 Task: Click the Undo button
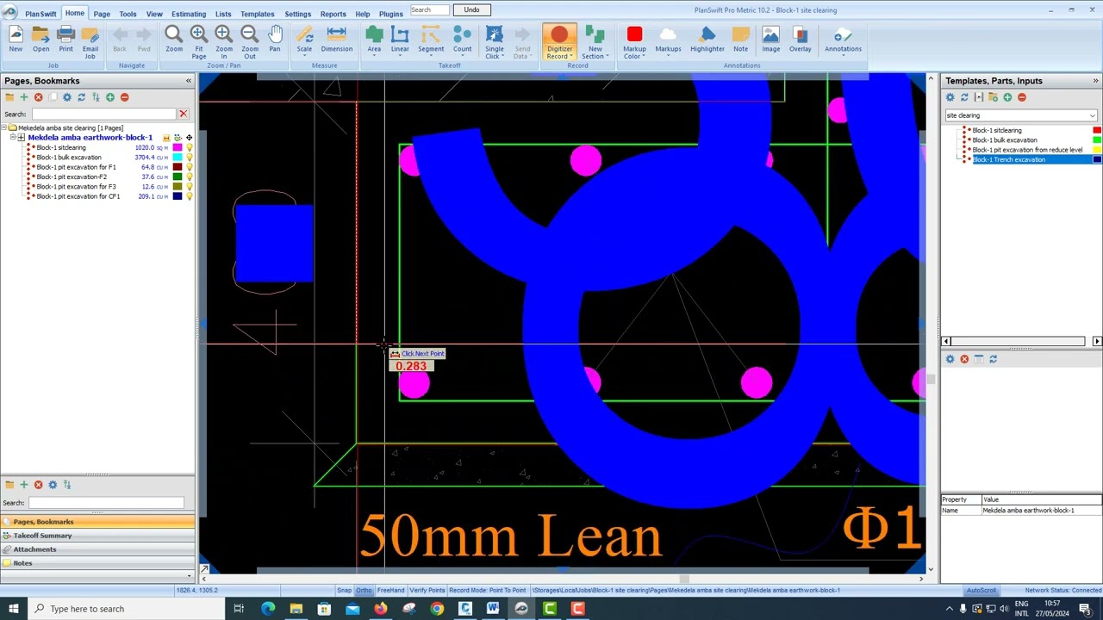[x=471, y=10]
